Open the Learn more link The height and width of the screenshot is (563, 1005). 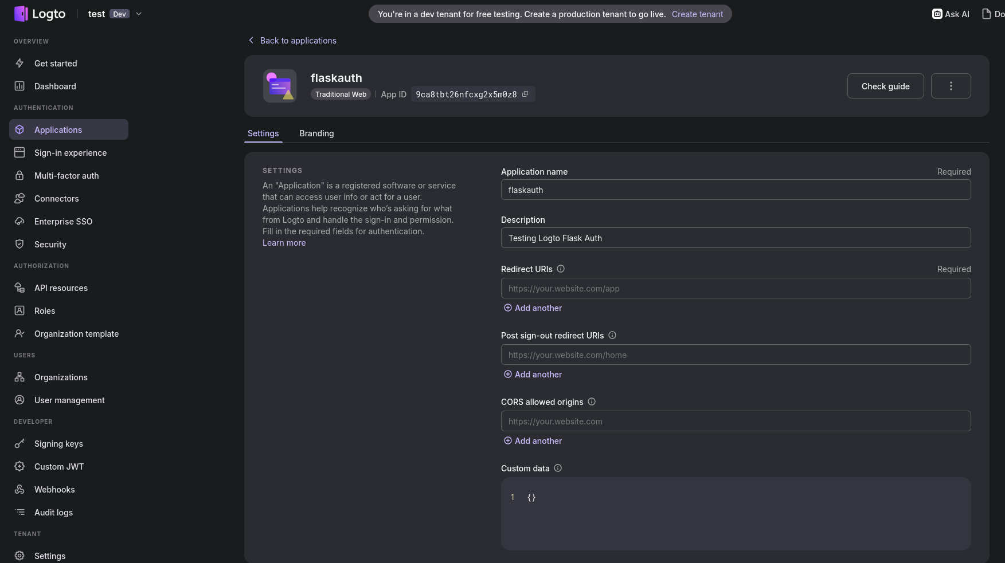tap(284, 243)
